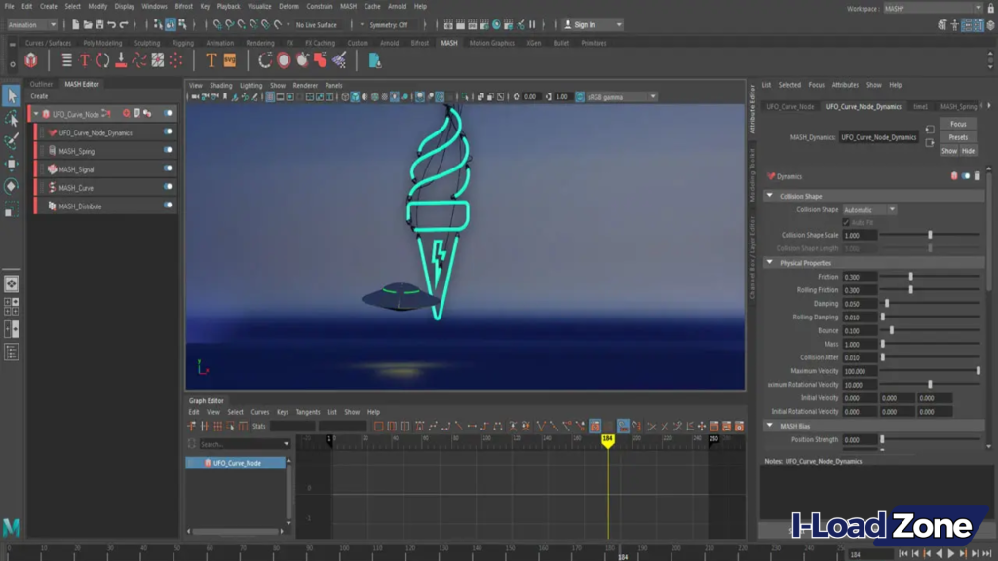Toggle visibility of the MASH_Signal node

click(x=167, y=168)
